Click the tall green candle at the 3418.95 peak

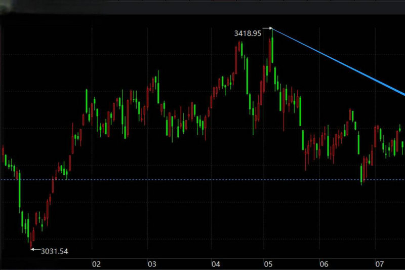tap(272, 48)
